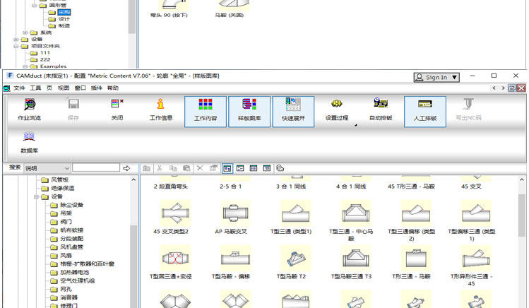The height and width of the screenshot is (308, 529).
Task: Switch to the fourth library view mode icon
Action: (266, 168)
